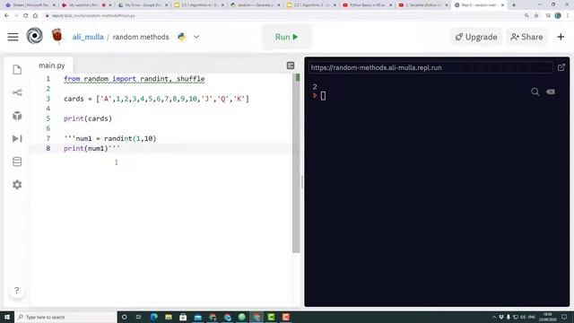574x323 pixels.
Task: Click the cards list on line 3
Action: pyautogui.click(x=156, y=99)
